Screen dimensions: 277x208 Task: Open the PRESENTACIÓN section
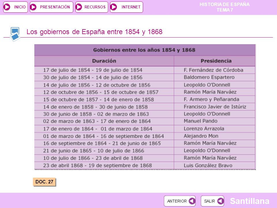[x=51, y=7]
